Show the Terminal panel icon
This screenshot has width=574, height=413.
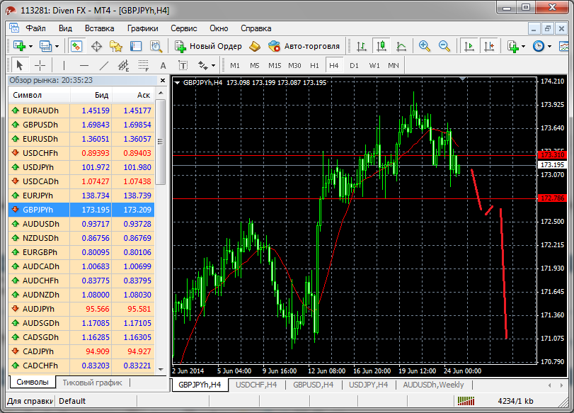point(136,47)
